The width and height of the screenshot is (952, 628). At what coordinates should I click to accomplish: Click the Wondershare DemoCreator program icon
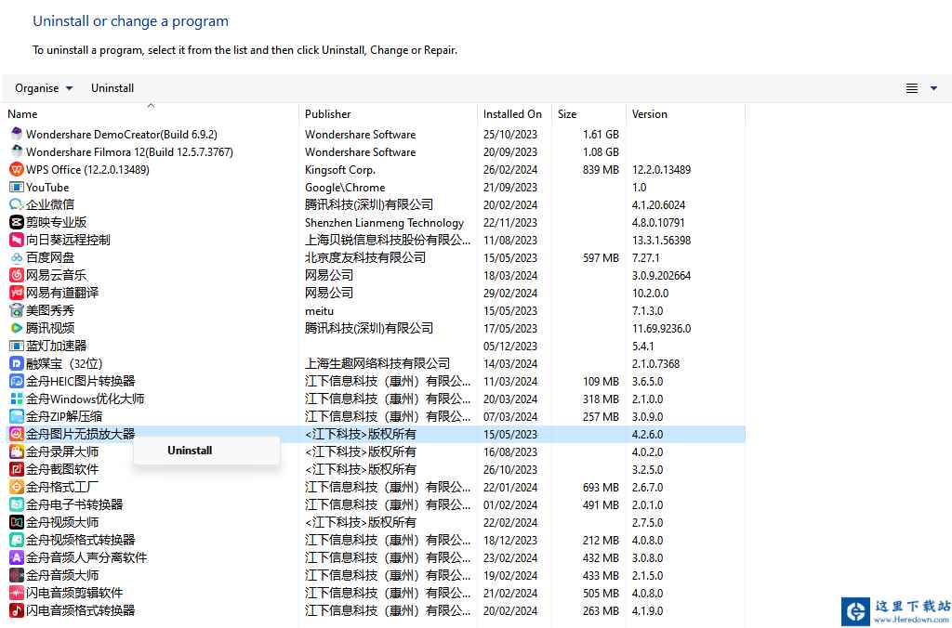[x=17, y=134]
